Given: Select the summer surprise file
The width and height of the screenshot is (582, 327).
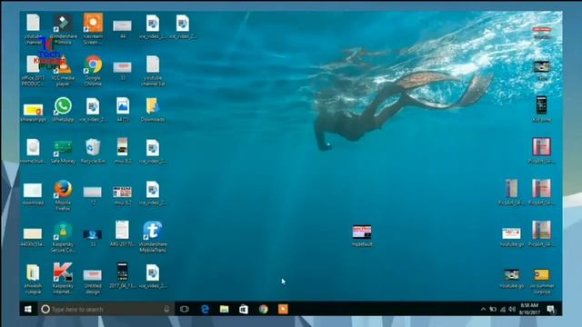Looking at the screenshot, I should (x=542, y=282).
